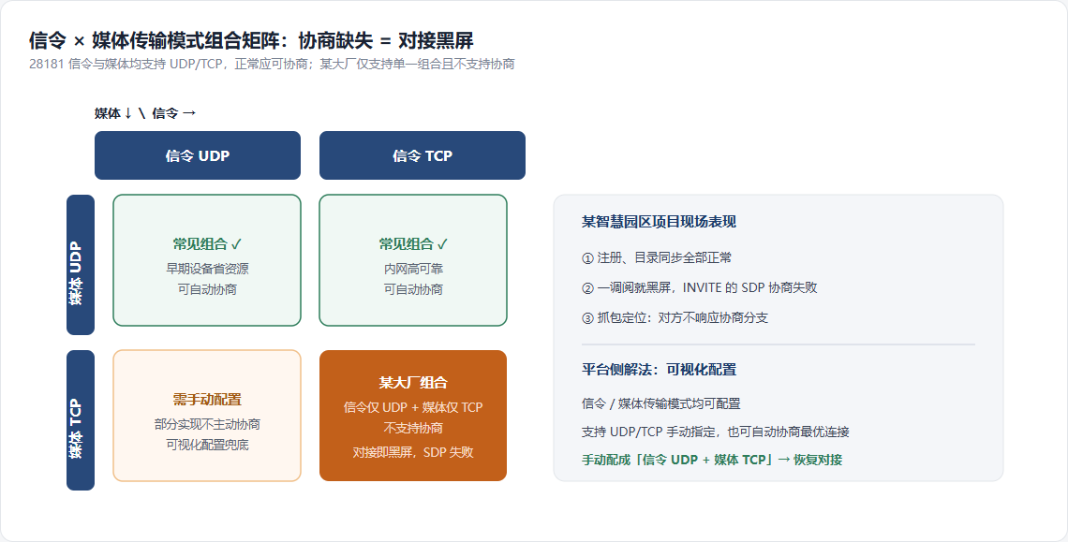Click 不支持协商 text in orange cell

click(413, 428)
